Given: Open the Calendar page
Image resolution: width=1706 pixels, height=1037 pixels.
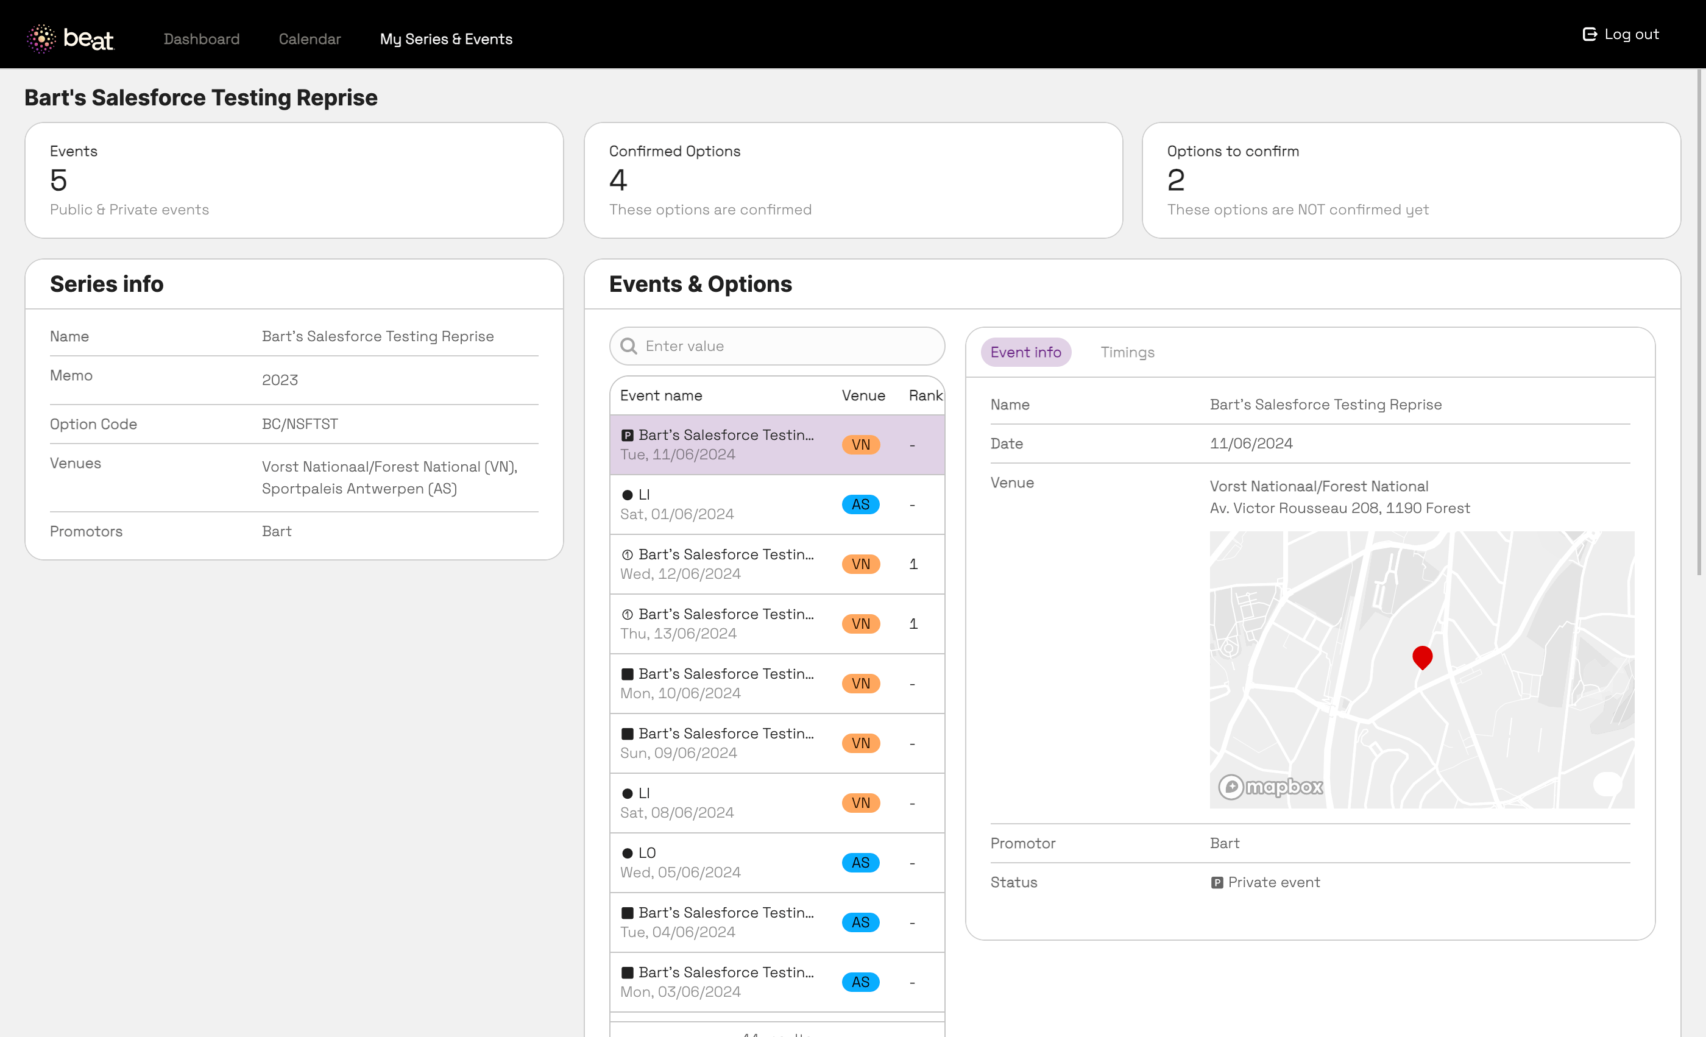Looking at the screenshot, I should click(310, 40).
